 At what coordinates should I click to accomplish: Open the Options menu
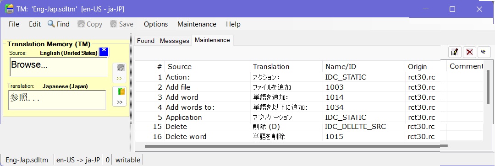156,24
